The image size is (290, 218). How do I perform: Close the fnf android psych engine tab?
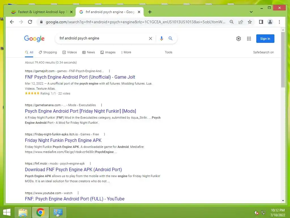click(x=139, y=12)
